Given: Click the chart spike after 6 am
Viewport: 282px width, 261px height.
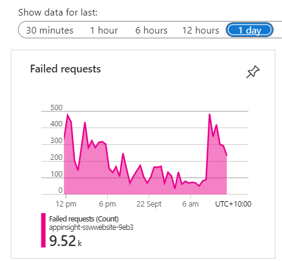Looking at the screenshot, I should pos(210,114).
